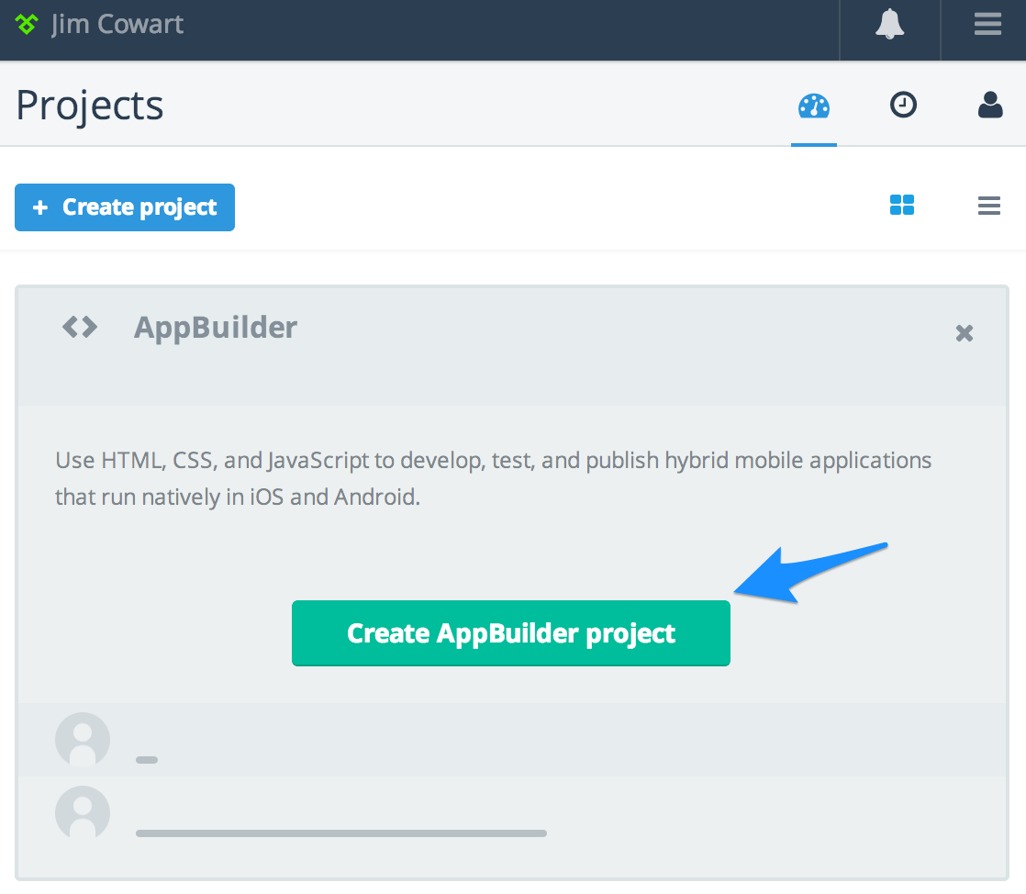Open the notifications bell
Image resolution: width=1026 pixels, height=894 pixels.
[x=889, y=25]
